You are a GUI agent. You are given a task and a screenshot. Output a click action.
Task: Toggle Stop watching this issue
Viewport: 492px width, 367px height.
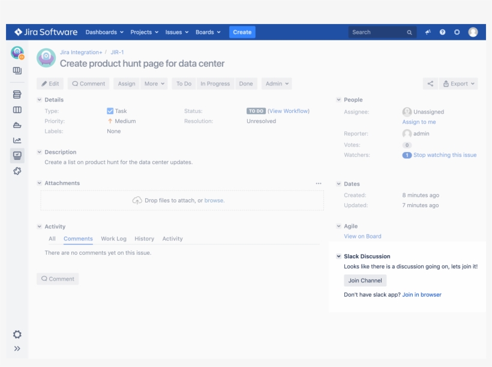(445, 155)
